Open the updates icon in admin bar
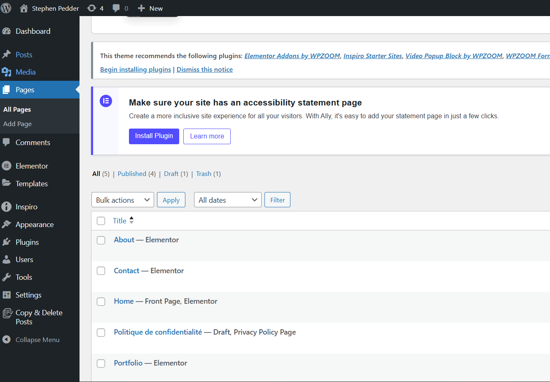 [92, 8]
